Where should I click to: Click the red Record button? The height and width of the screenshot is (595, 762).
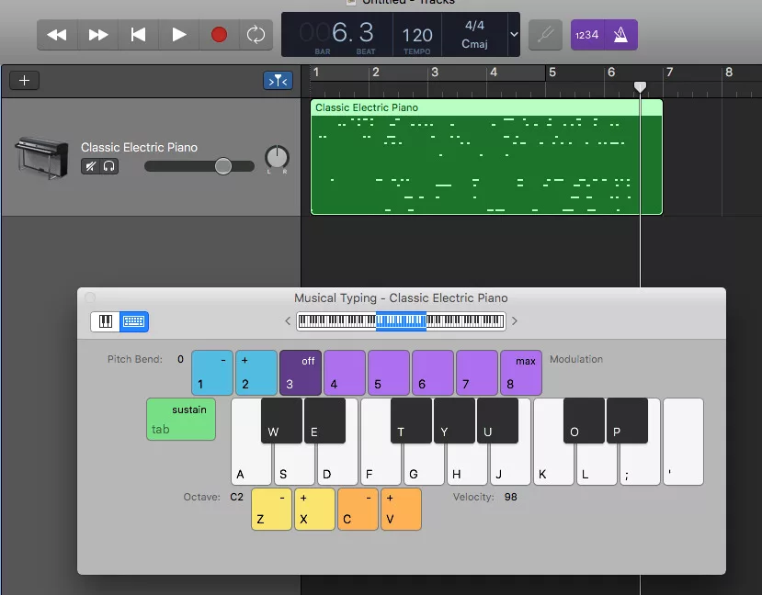pyautogui.click(x=219, y=34)
